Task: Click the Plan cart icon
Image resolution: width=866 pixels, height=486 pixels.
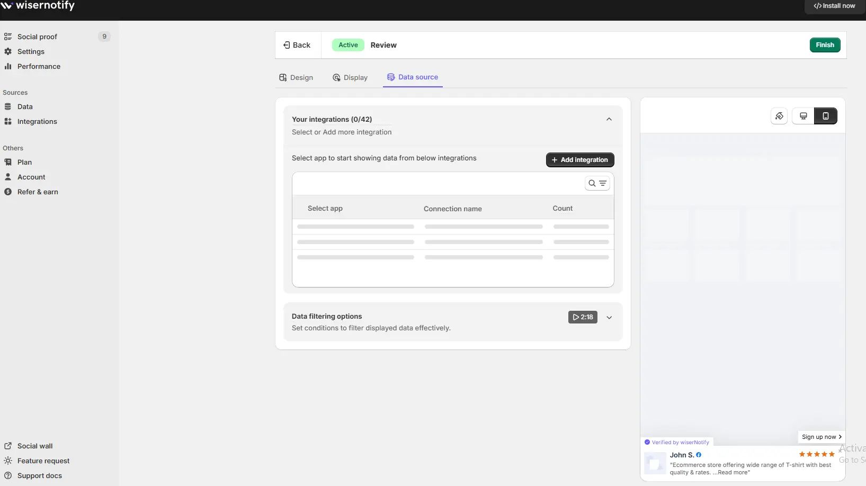Action: coord(8,162)
